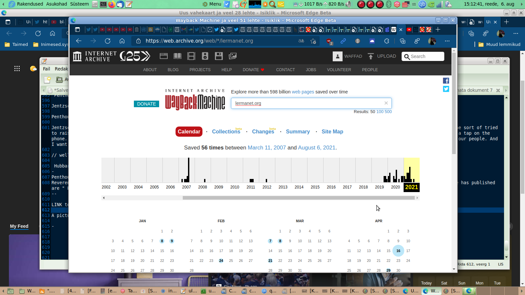
Task: Open the Images icon in the Archive header
Action: (x=233, y=56)
